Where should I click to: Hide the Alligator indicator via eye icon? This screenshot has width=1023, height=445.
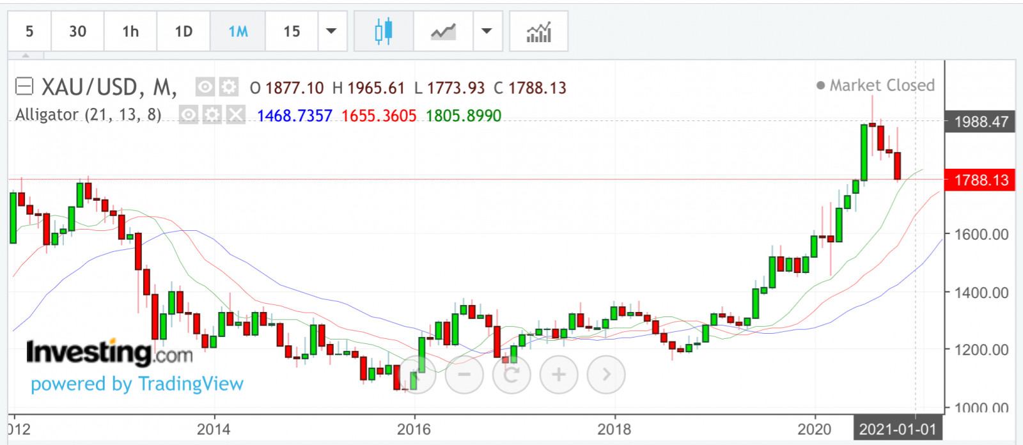click(x=189, y=115)
